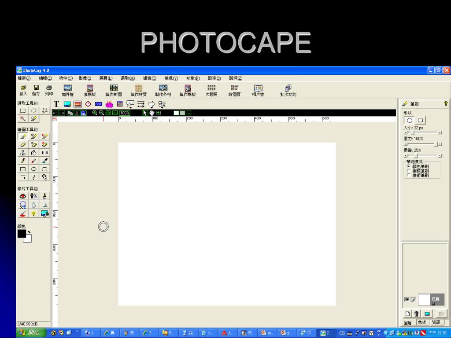Screen dimensions: 451x338
Task: Open the Edit menu (編輯)
Action: (45, 78)
